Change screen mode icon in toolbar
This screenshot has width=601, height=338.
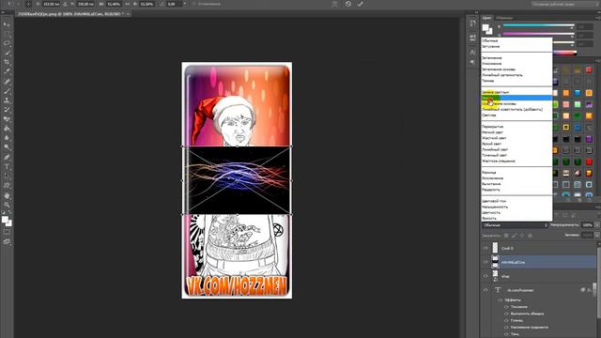tap(7, 242)
